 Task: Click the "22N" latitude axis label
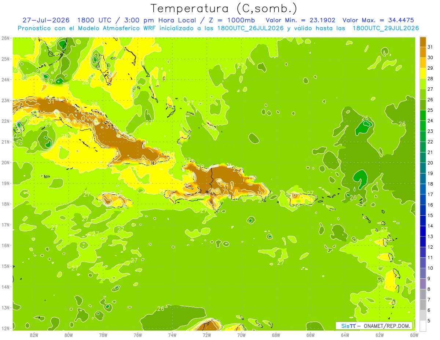5,121
